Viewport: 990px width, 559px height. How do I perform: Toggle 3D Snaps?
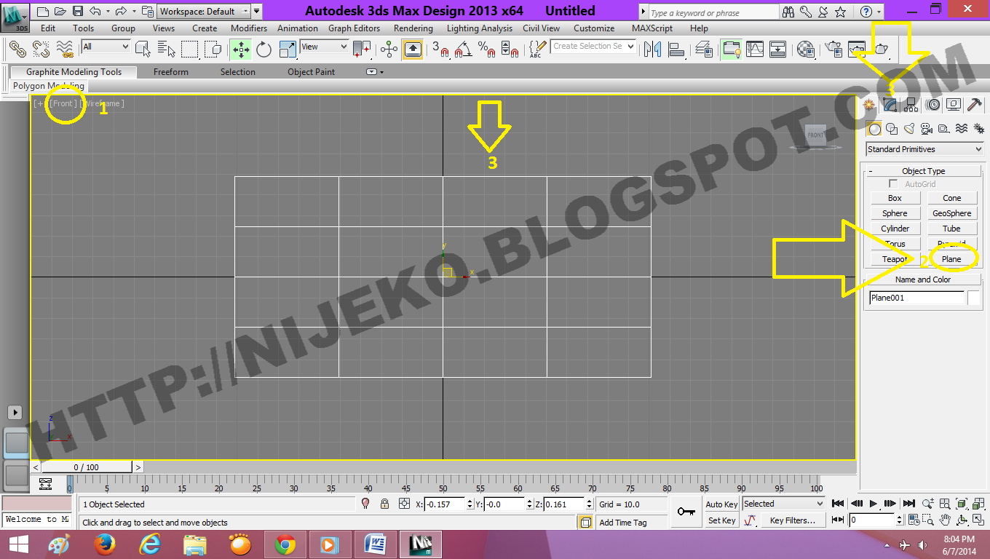(440, 49)
